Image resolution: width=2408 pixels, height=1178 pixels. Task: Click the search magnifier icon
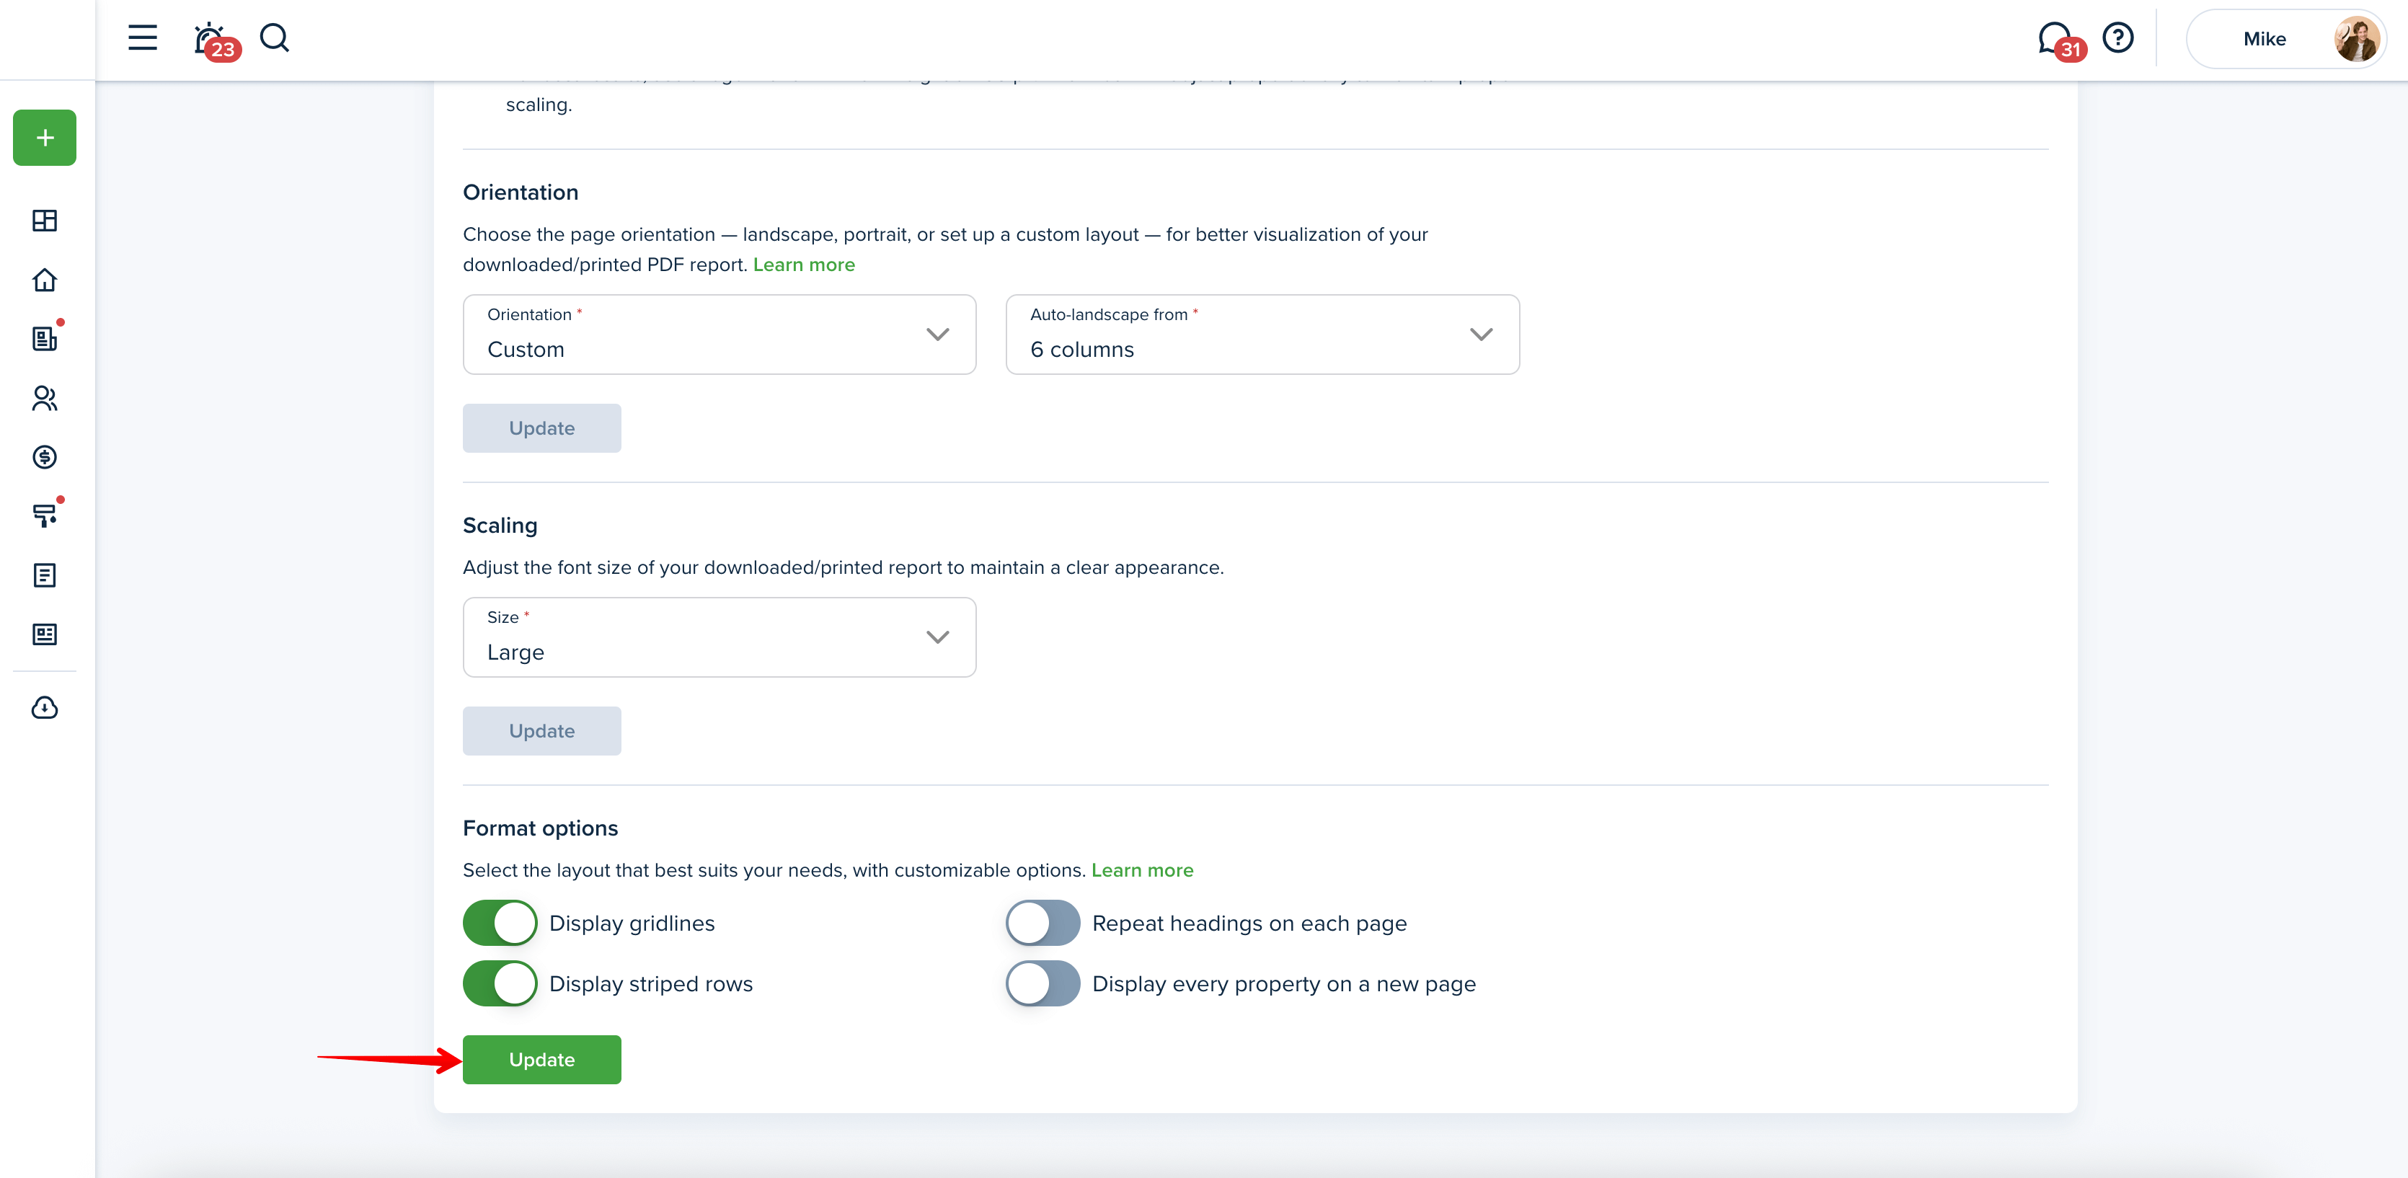coord(274,38)
